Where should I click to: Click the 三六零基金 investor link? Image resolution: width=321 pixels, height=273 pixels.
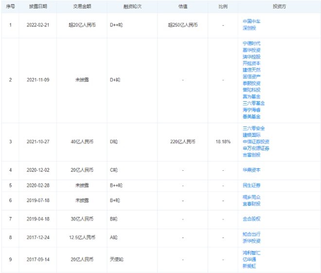tap(253, 103)
